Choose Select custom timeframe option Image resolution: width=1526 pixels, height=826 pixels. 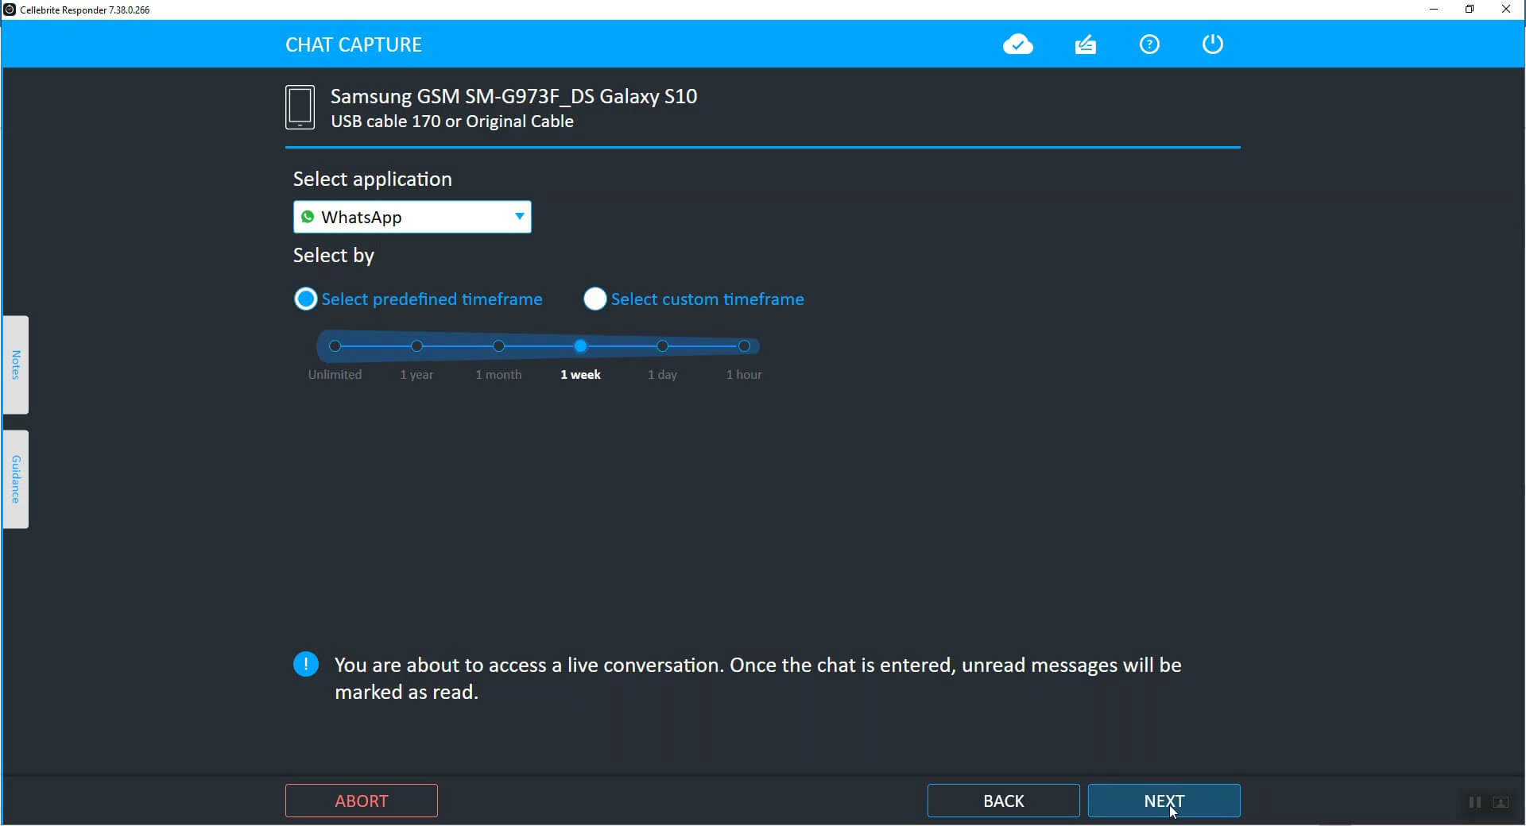coord(694,299)
